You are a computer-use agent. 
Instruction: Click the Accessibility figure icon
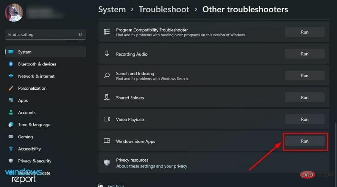click(x=11, y=149)
